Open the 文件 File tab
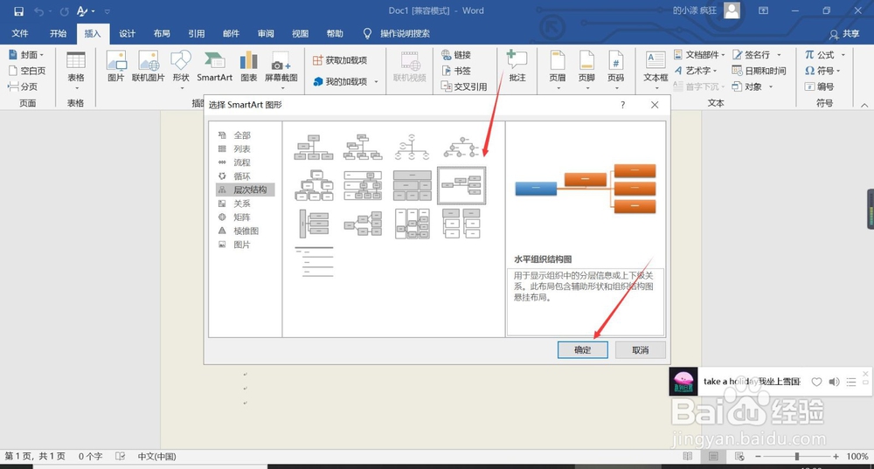Image resolution: width=874 pixels, height=469 pixels. pyautogui.click(x=20, y=33)
